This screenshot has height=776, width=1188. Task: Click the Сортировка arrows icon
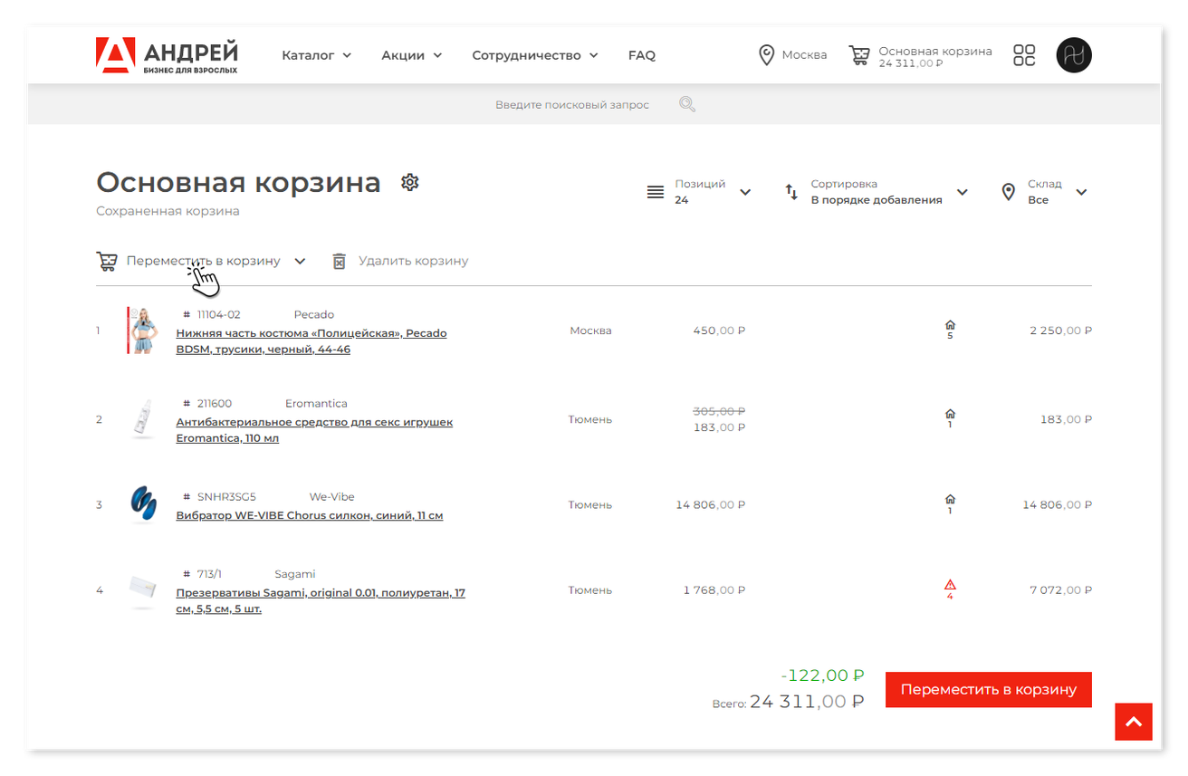click(x=791, y=192)
